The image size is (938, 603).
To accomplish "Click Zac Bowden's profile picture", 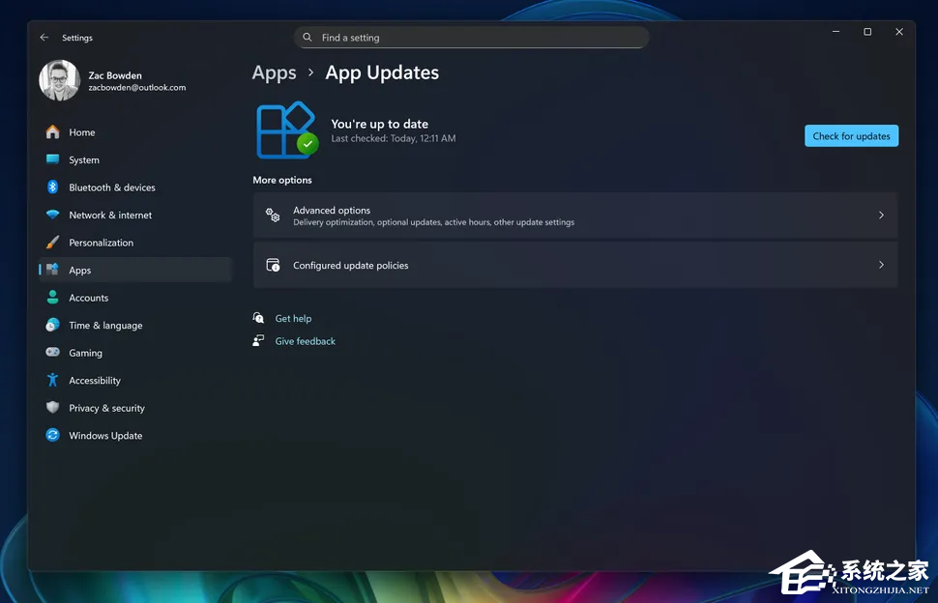I will [59, 81].
